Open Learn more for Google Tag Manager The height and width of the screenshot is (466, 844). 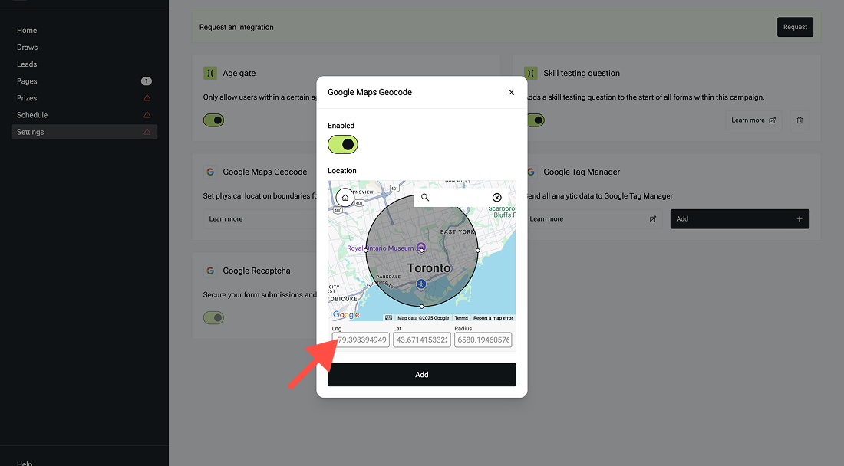pos(593,218)
